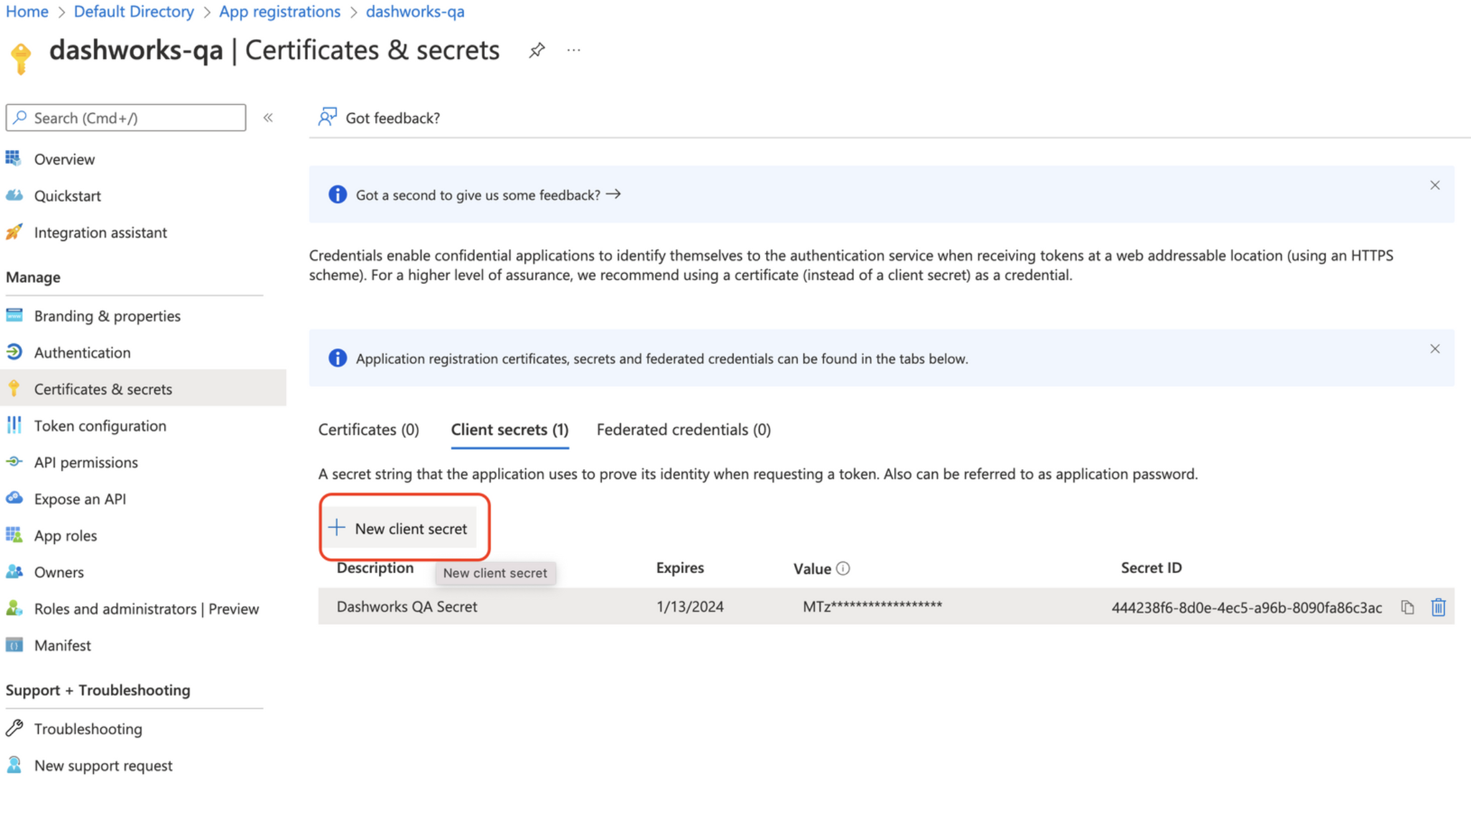Dismiss the feedback banner
1471x826 pixels.
1435,186
